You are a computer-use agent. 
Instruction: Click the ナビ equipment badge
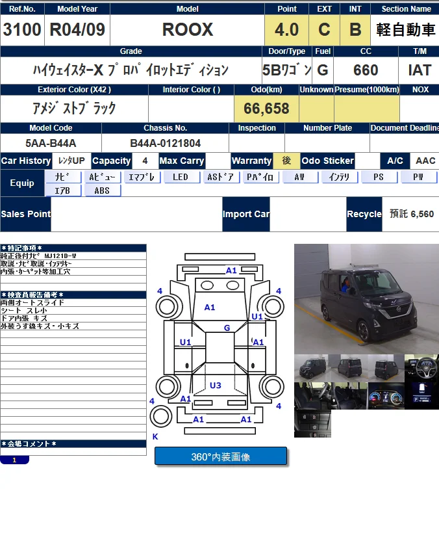[63, 177]
